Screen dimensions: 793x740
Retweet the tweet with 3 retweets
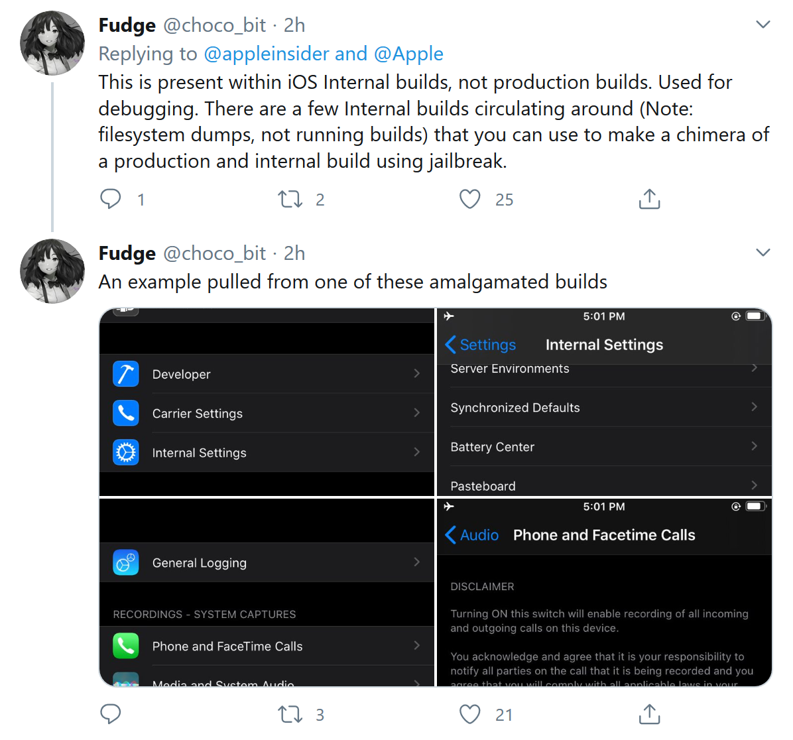pos(290,714)
